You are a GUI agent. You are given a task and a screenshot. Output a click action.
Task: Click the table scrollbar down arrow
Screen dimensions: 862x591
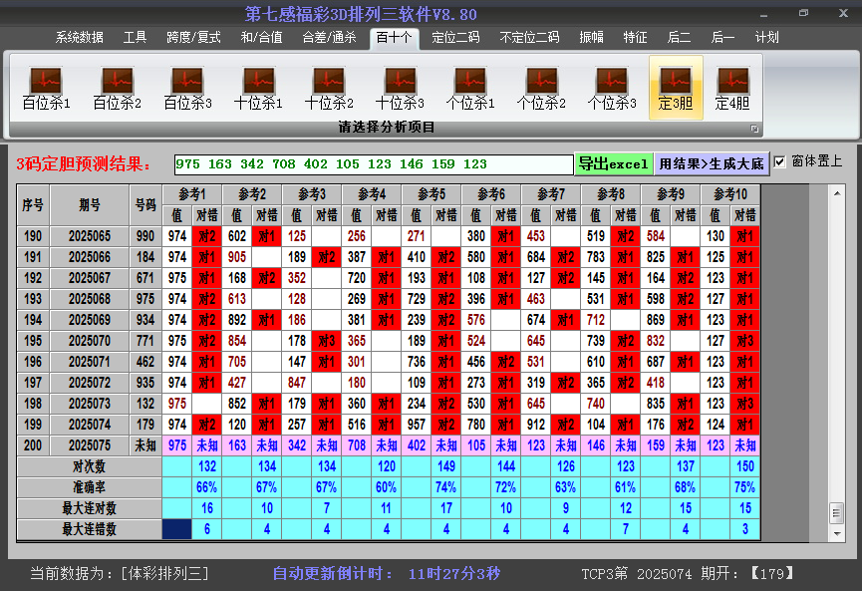[837, 533]
